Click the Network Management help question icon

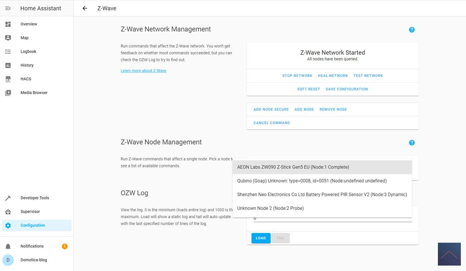(412, 30)
